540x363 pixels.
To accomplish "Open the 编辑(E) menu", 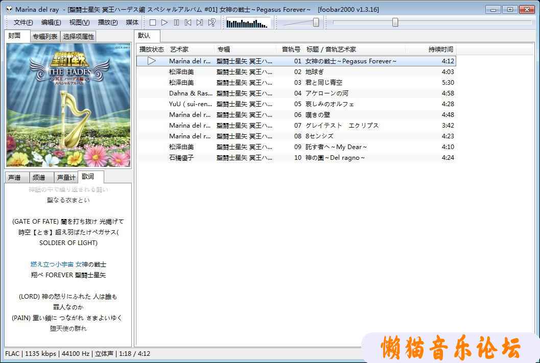I will pyautogui.click(x=51, y=22).
